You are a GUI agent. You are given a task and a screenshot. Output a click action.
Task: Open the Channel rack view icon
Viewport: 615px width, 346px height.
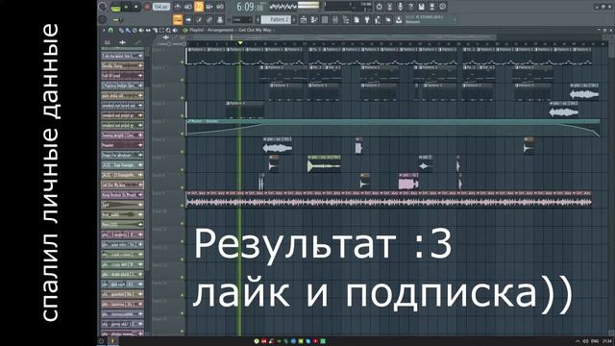tap(325, 19)
